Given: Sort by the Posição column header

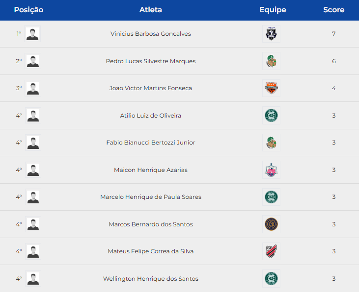Looking at the screenshot, I should (28, 10).
